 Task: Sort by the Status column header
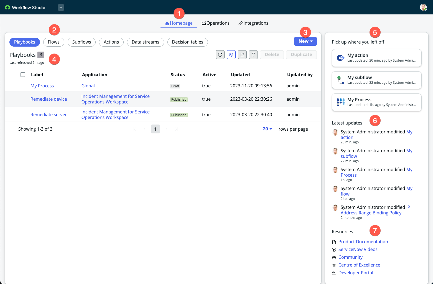click(178, 75)
